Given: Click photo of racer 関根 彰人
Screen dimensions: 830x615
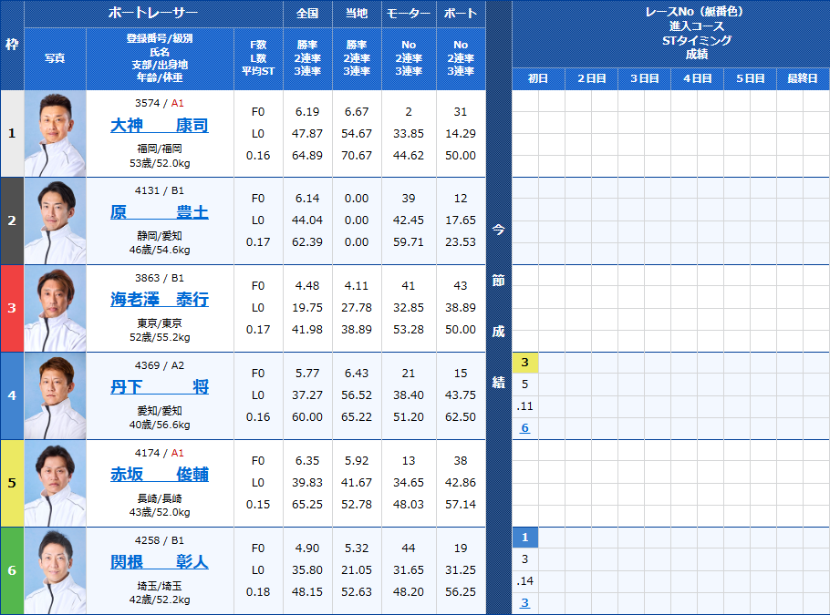Looking at the screenshot, I should point(55,570).
